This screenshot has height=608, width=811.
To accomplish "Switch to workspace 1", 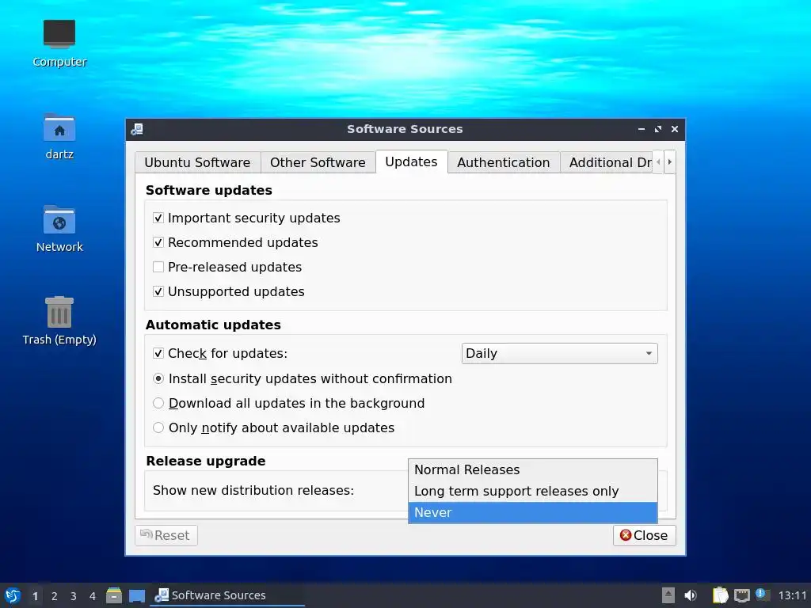I will point(35,596).
